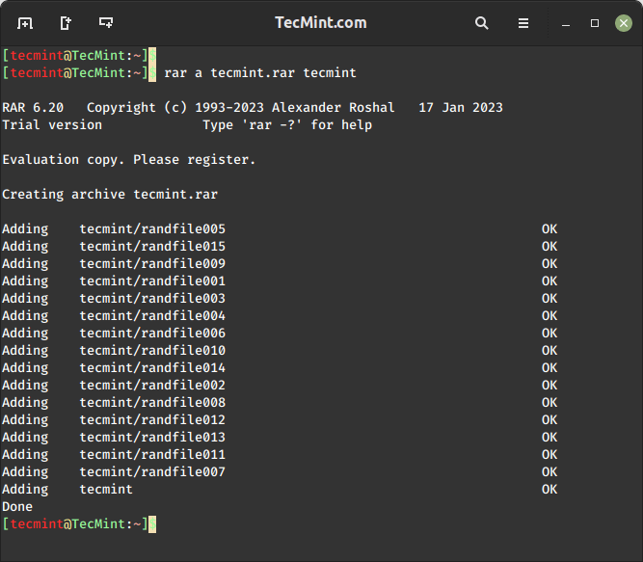Click the TecMint.com window title
The width and height of the screenshot is (643, 562).
[321, 23]
